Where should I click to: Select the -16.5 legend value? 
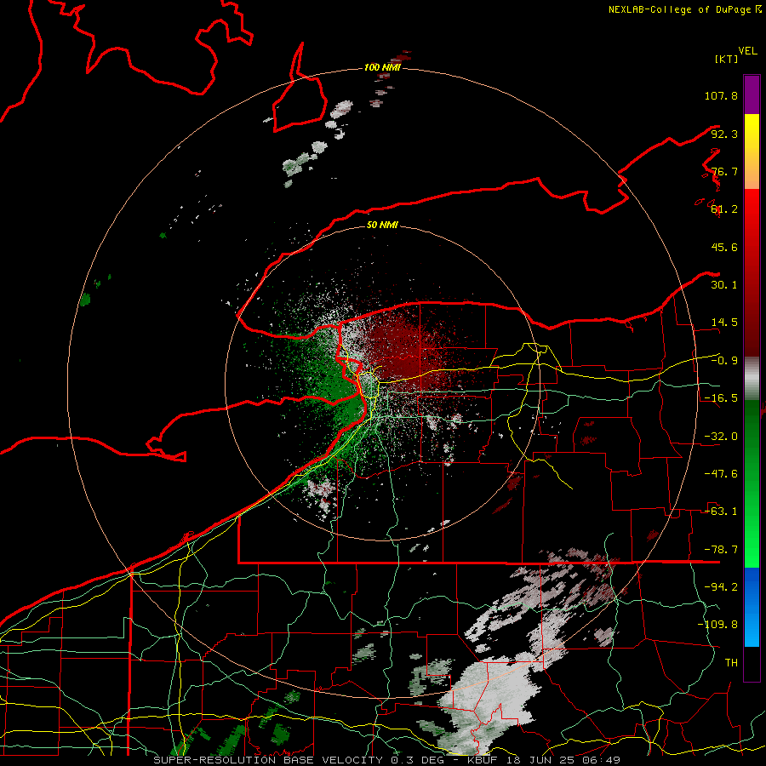pyautogui.click(x=721, y=398)
